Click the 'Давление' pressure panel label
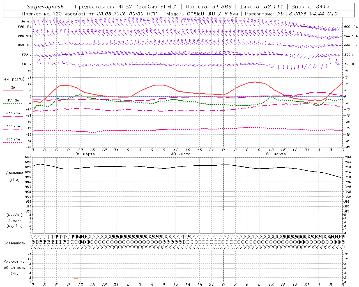 15,173
